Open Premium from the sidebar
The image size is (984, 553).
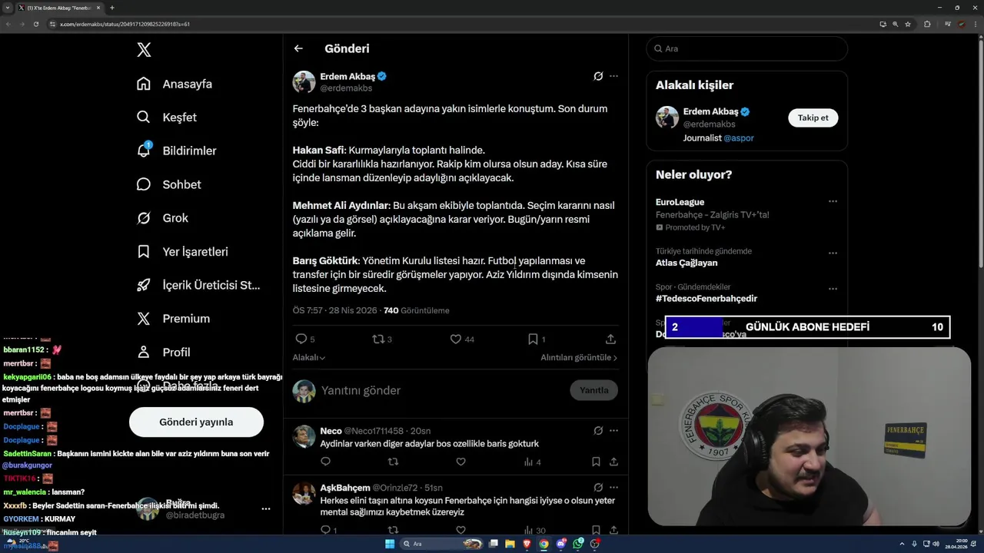click(x=174, y=319)
